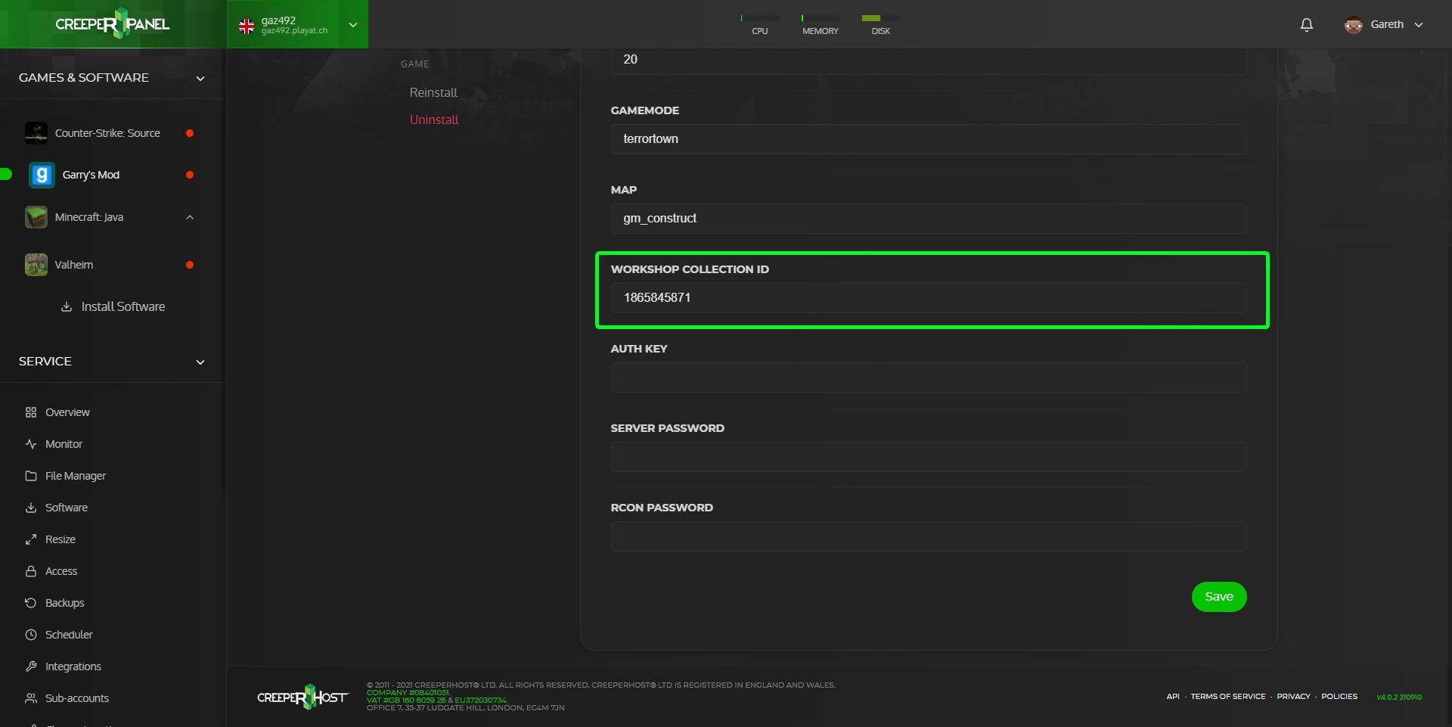Click the CPU usage meter
The image size is (1452, 727).
[760, 24]
